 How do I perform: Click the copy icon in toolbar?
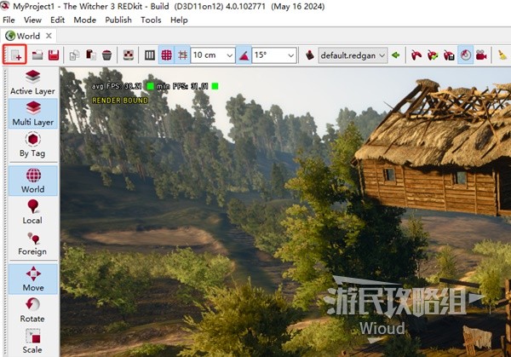pos(75,55)
